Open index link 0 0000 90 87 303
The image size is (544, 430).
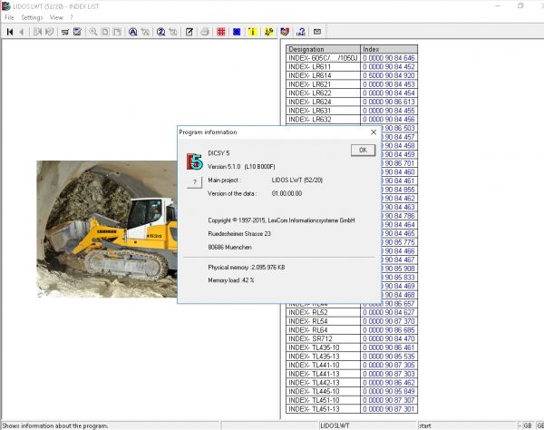(x=389, y=374)
